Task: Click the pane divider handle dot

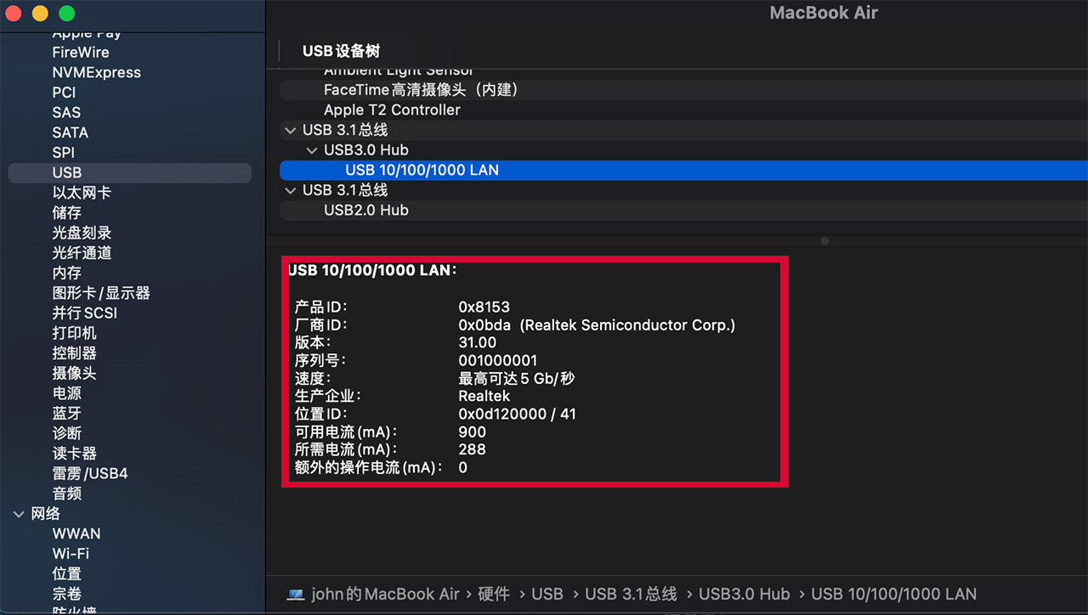Action: 824,241
